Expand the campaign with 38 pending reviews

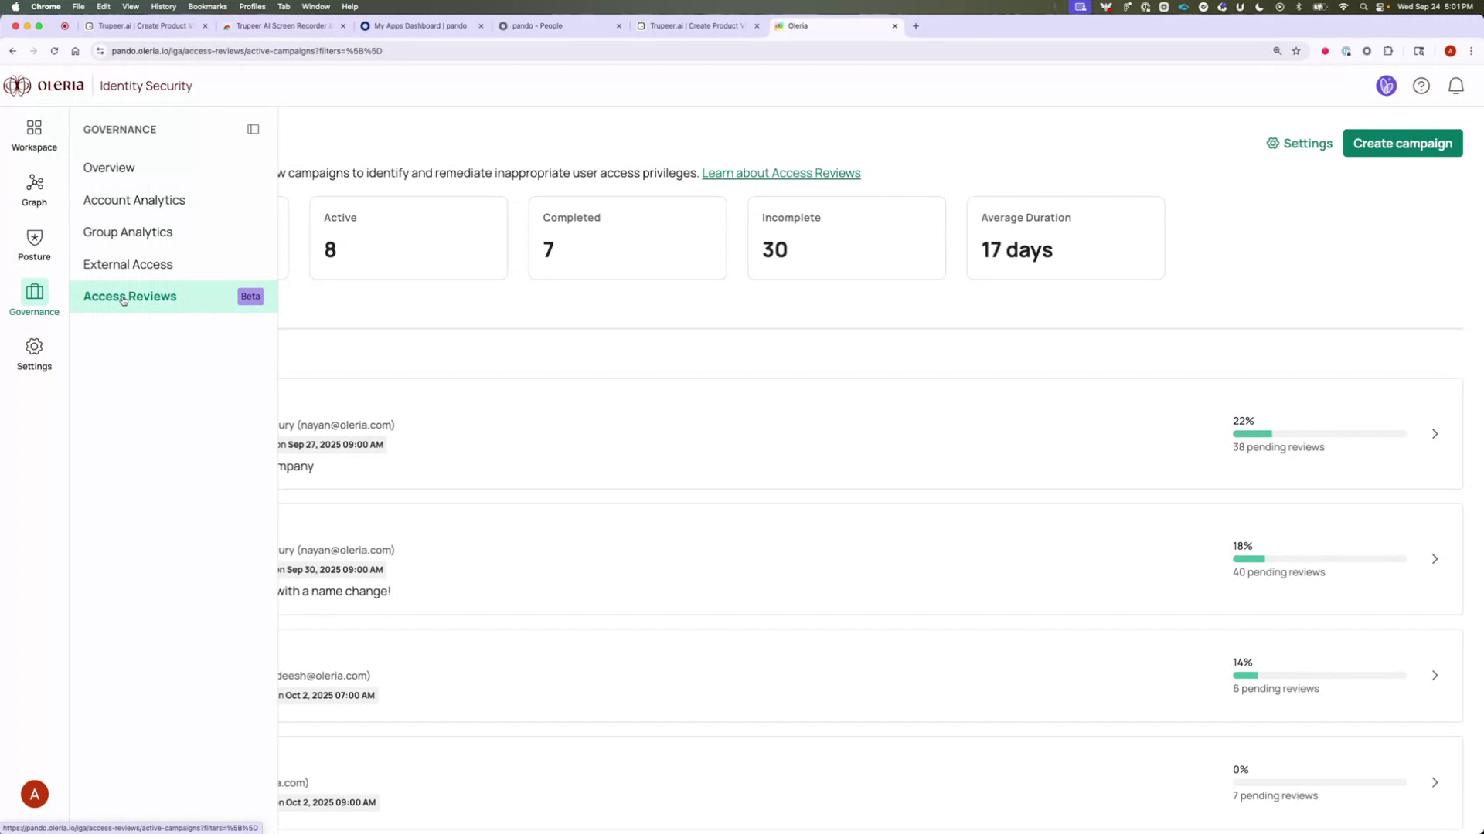(x=1435, y=434)
